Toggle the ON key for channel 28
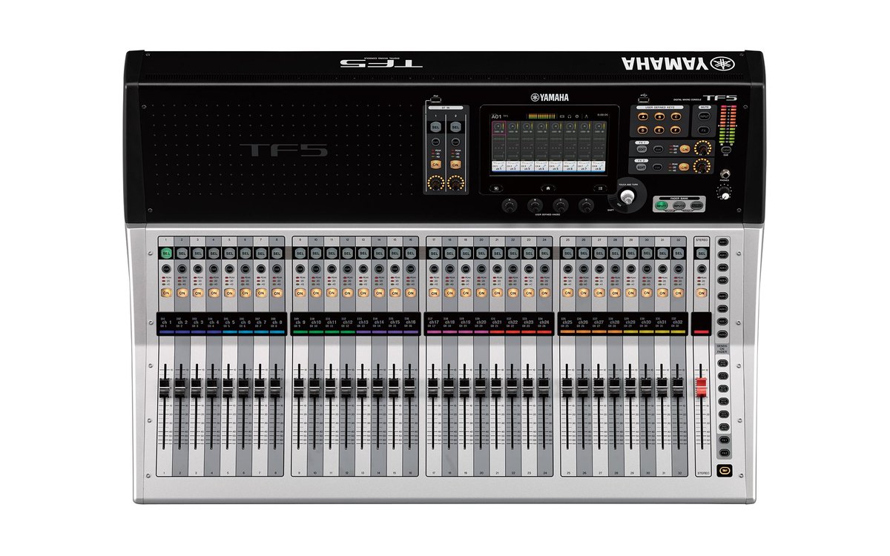Image resolution: width=890 pixels, height=556 pixels. [x=615, y=294]
